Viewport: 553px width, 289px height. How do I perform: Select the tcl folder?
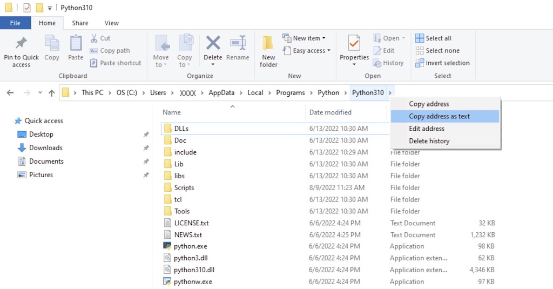point(178,199)
